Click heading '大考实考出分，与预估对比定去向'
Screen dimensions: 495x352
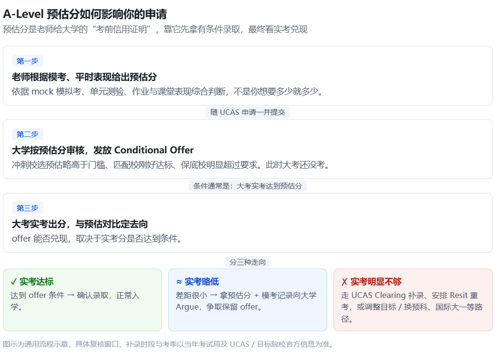click(80, 224)
